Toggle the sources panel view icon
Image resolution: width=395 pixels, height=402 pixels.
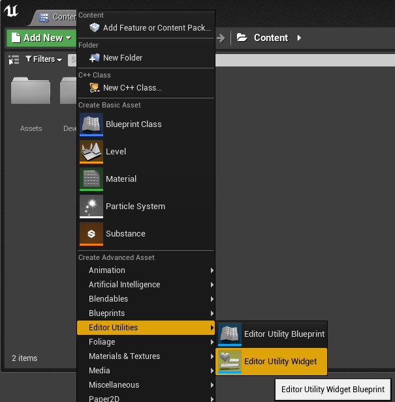[x=14, y=60]
